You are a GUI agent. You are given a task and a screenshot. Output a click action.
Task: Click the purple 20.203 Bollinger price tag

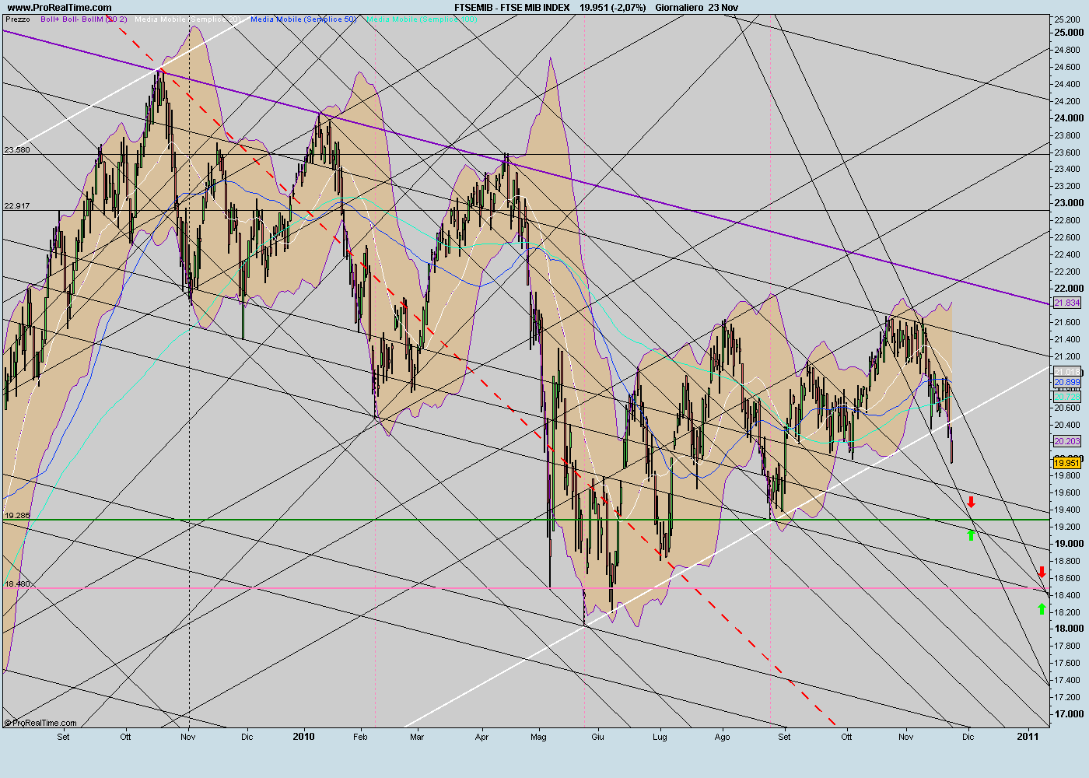click(1067, 441)
